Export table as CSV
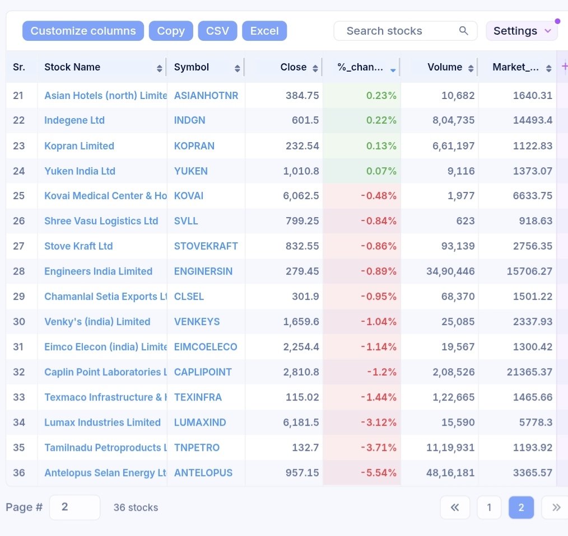 217,31
